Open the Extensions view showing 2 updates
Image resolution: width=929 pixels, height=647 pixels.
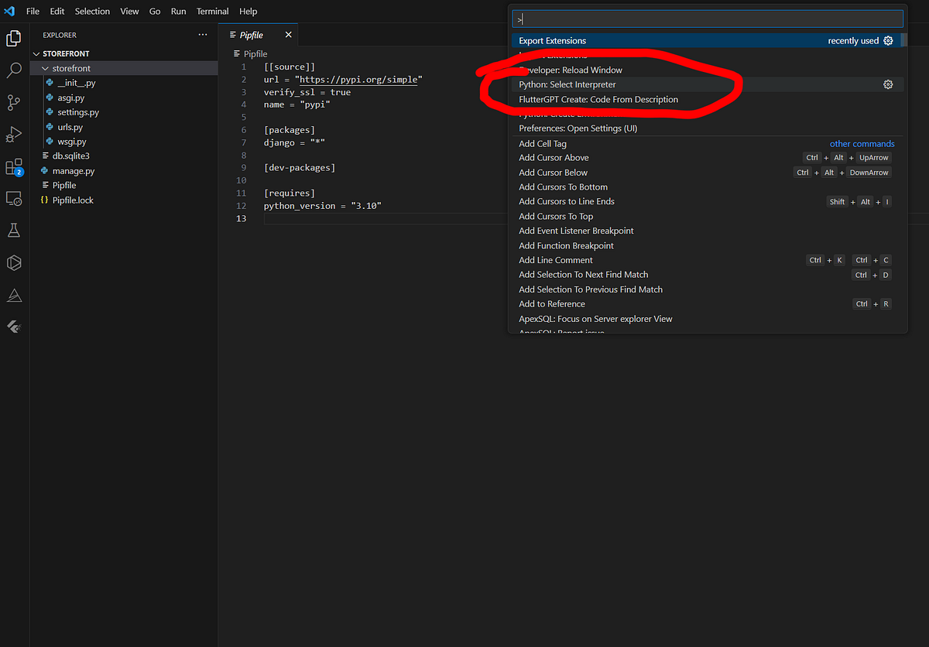(14, 166)
